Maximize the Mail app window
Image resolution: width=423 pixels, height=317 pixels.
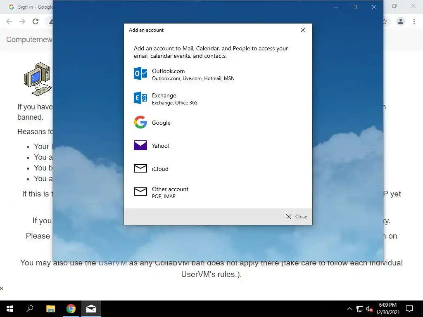pos(355,7)
